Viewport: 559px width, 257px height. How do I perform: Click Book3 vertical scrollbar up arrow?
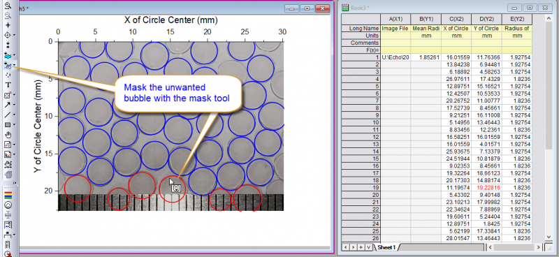[x=549, y=17]
